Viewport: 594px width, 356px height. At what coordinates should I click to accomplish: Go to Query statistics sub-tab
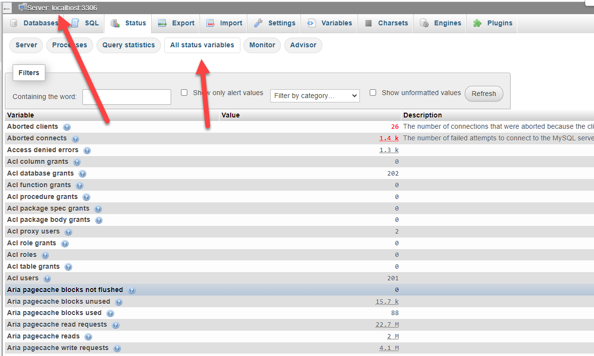pyautogui.click(x=129, y=45)
